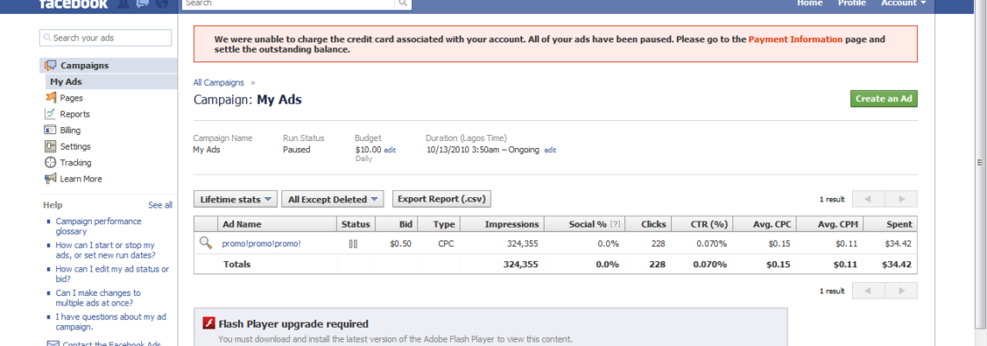Click Export Report (.csv) button
Viewport: 987px width, 346px height.
[442, 199]
